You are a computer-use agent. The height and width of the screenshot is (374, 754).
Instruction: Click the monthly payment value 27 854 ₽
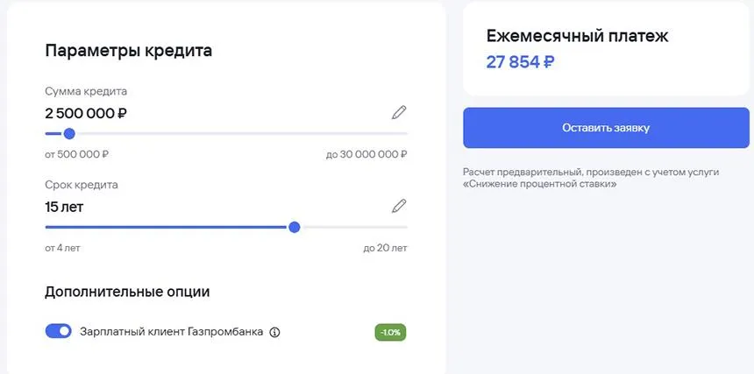[x=520, y=62]
